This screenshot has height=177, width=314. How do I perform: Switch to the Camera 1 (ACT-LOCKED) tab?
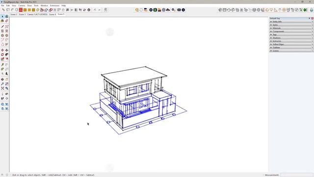click(37, 14)
